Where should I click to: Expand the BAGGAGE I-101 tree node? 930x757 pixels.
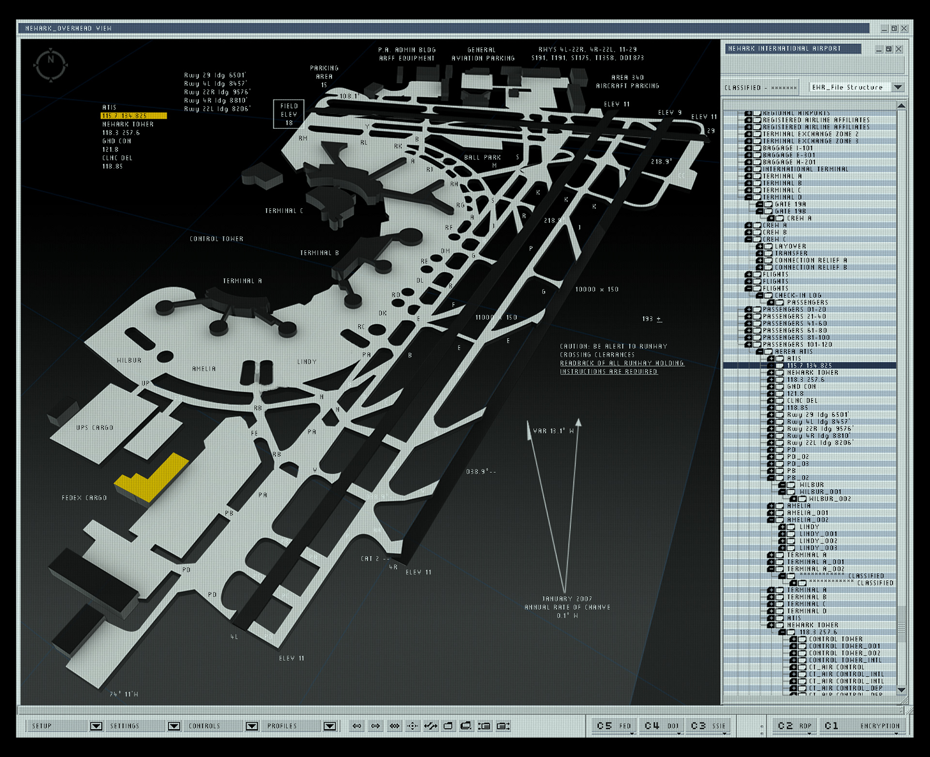coord(748,148)
